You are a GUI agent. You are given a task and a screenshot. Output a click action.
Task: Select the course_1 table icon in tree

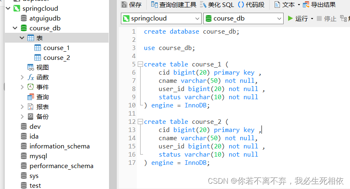pos(38,48)
